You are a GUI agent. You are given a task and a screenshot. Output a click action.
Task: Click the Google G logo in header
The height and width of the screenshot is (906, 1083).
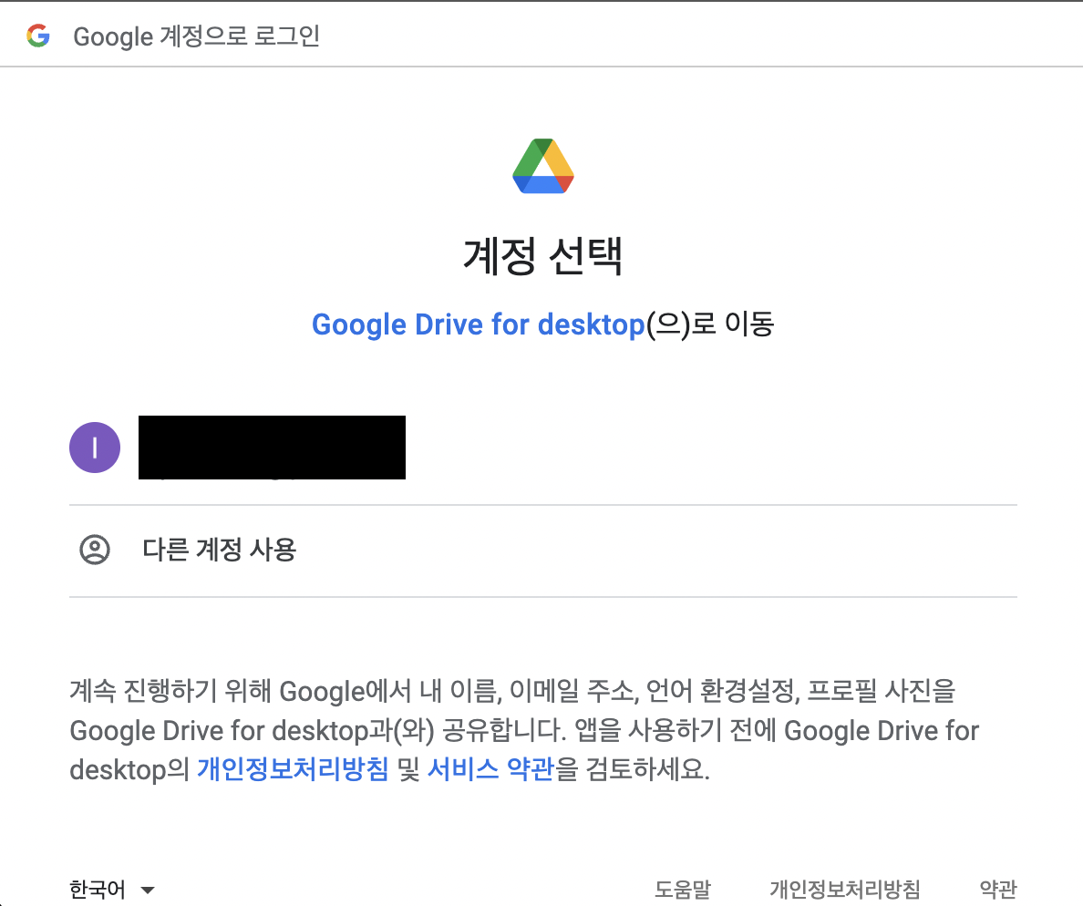point(38,36)
